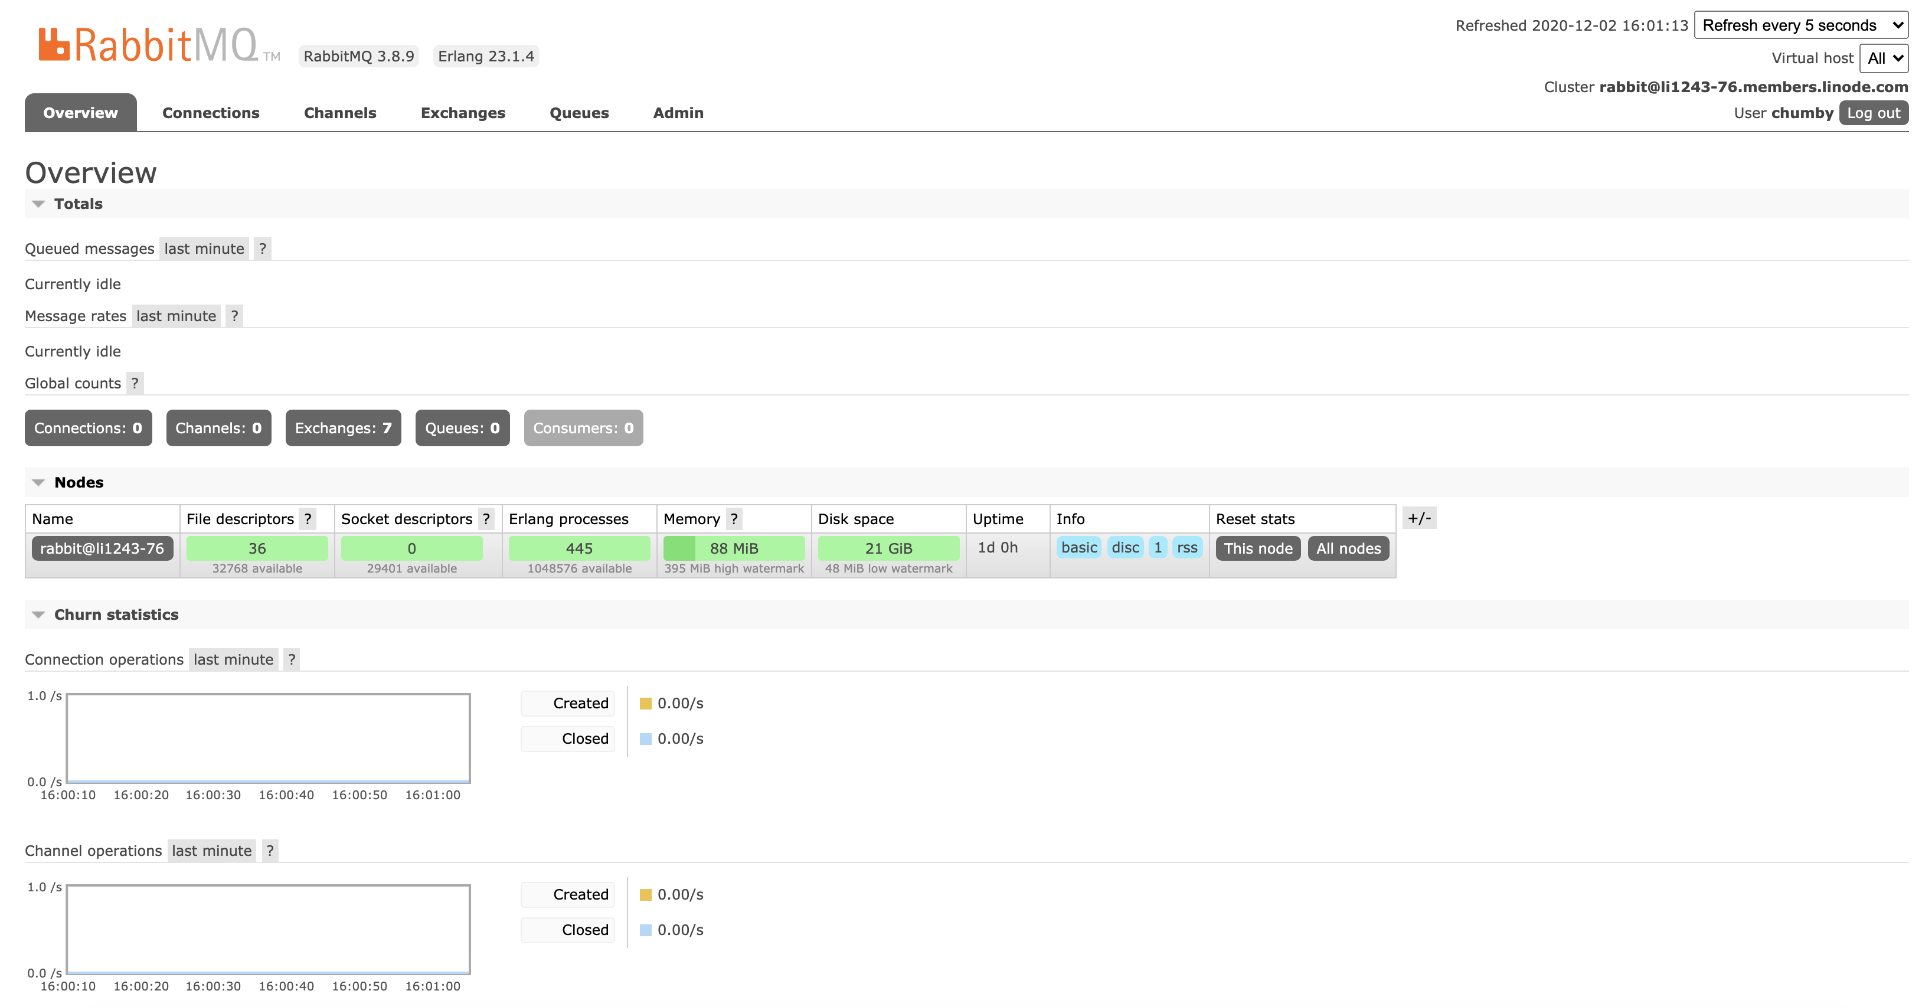The height and width of the screenshot is (1007, 1922).
Task: Collapse the Totals section
Action: (x=39, y=204)
